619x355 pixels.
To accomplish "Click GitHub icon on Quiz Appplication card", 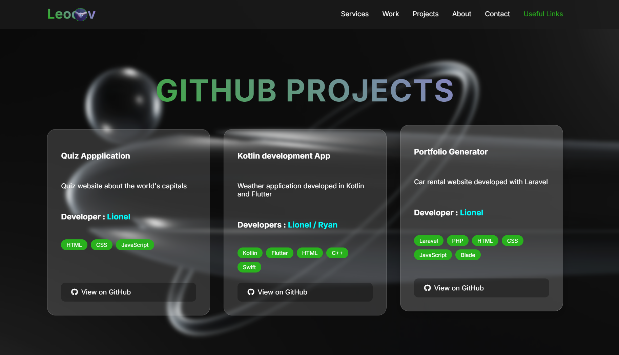I will tap(75, 292).
